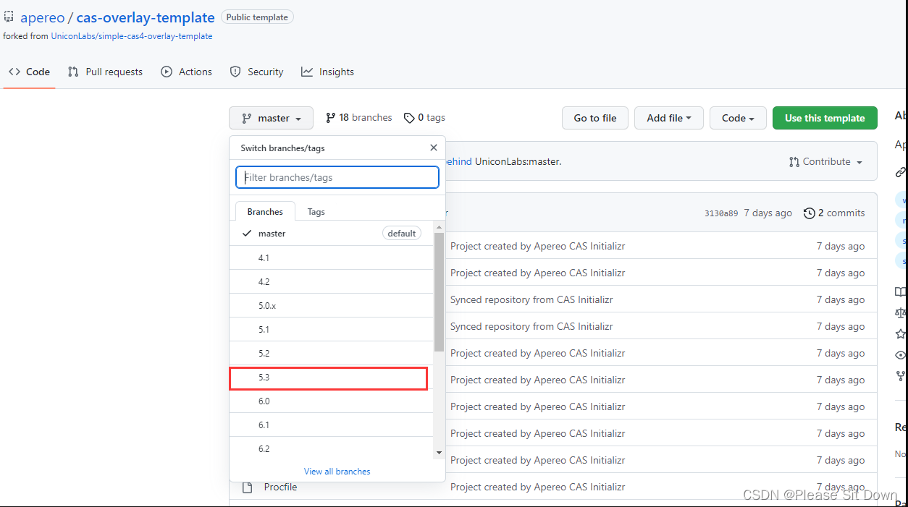Click the tag icon beside 0 tags

[x=409, y=118]
